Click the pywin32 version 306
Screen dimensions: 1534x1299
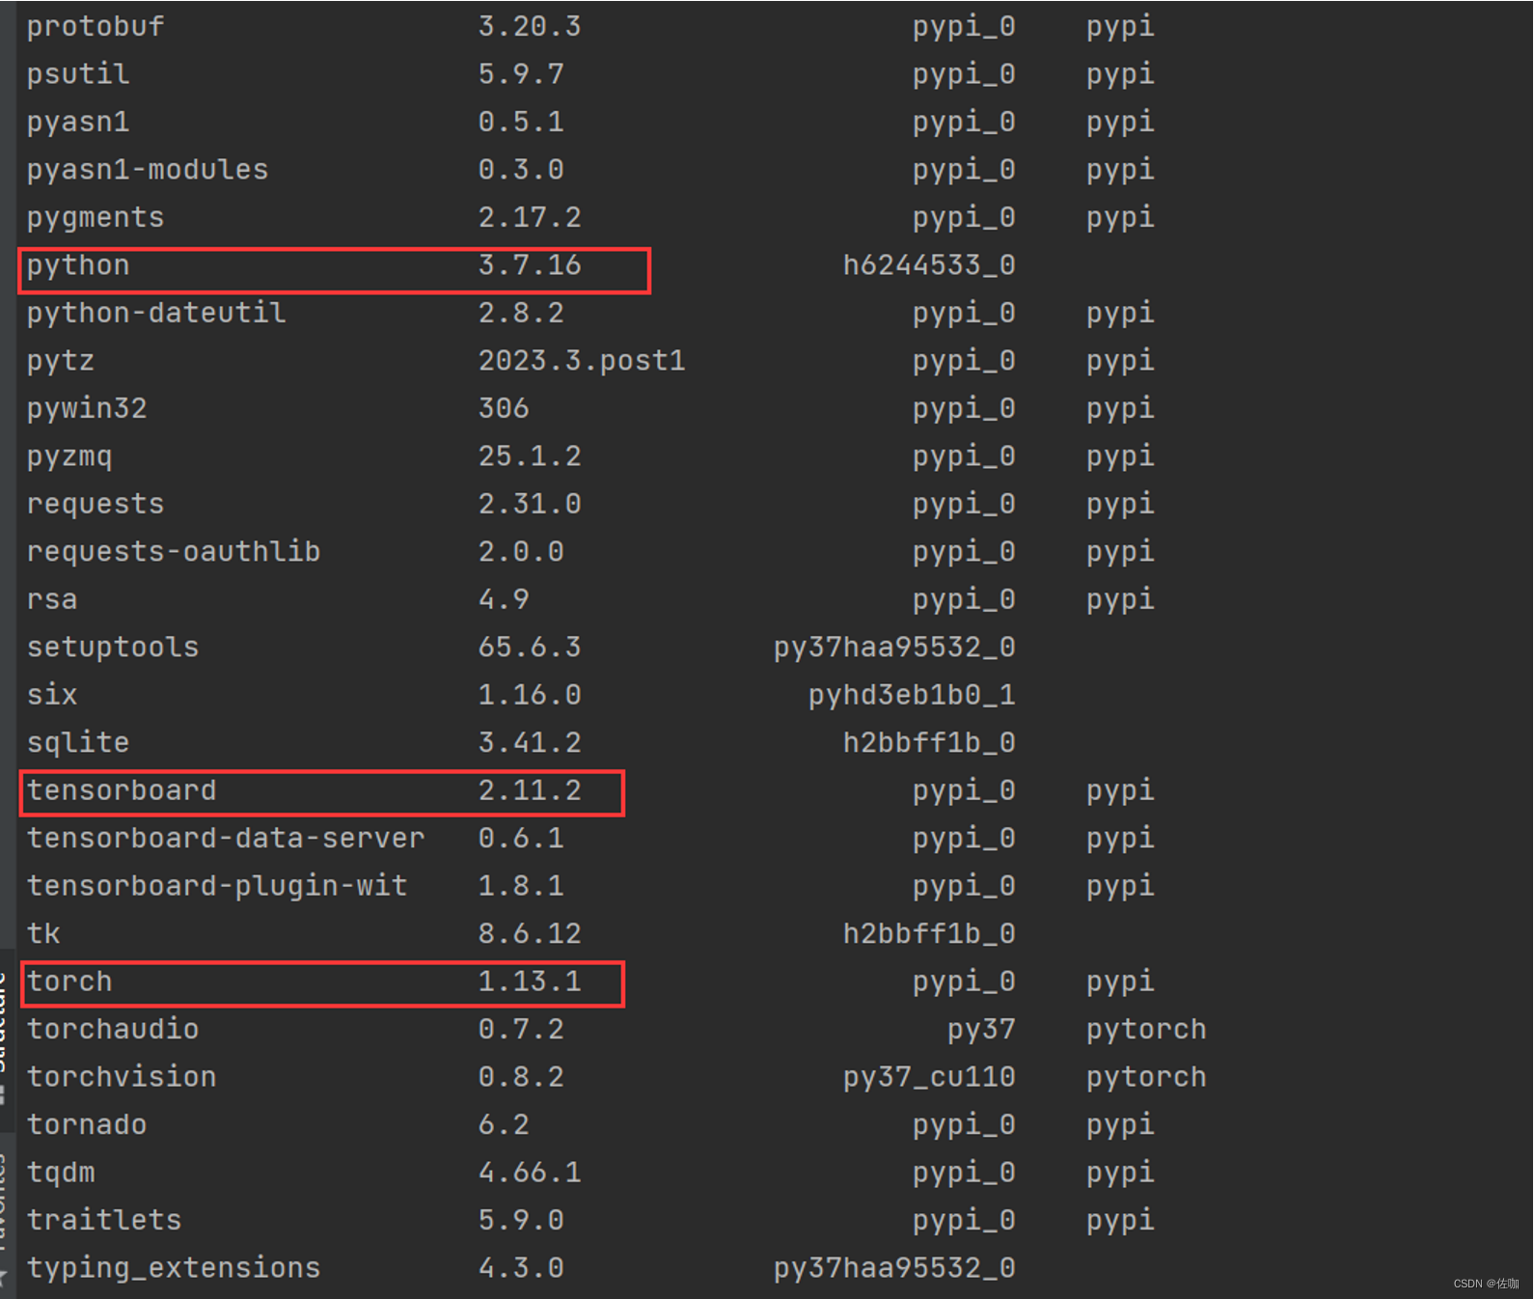pyautogui.click(x=504, y=409)
